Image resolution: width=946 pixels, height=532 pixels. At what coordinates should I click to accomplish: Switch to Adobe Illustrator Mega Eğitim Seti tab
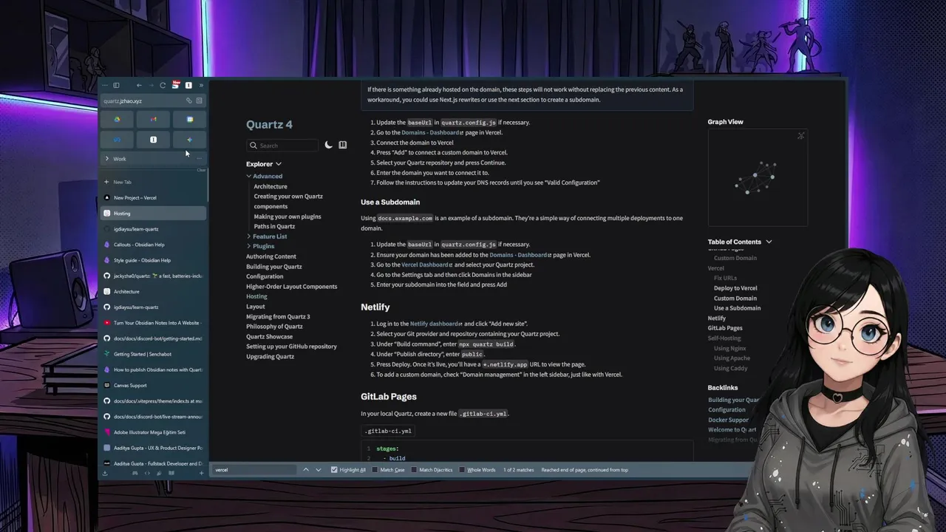pos(153,432)
